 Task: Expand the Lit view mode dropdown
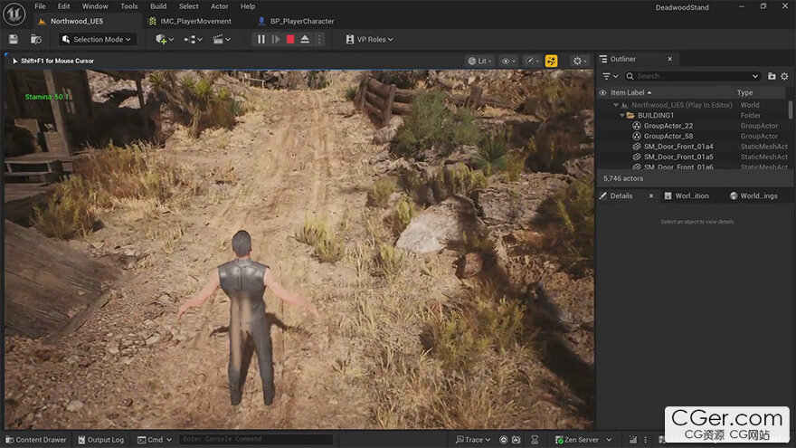tap(480, 61)
